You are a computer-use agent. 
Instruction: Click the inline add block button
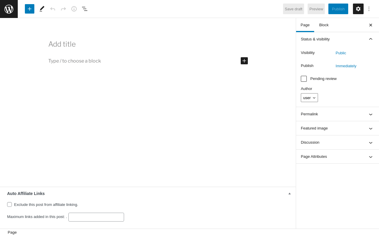pos(244,61)
